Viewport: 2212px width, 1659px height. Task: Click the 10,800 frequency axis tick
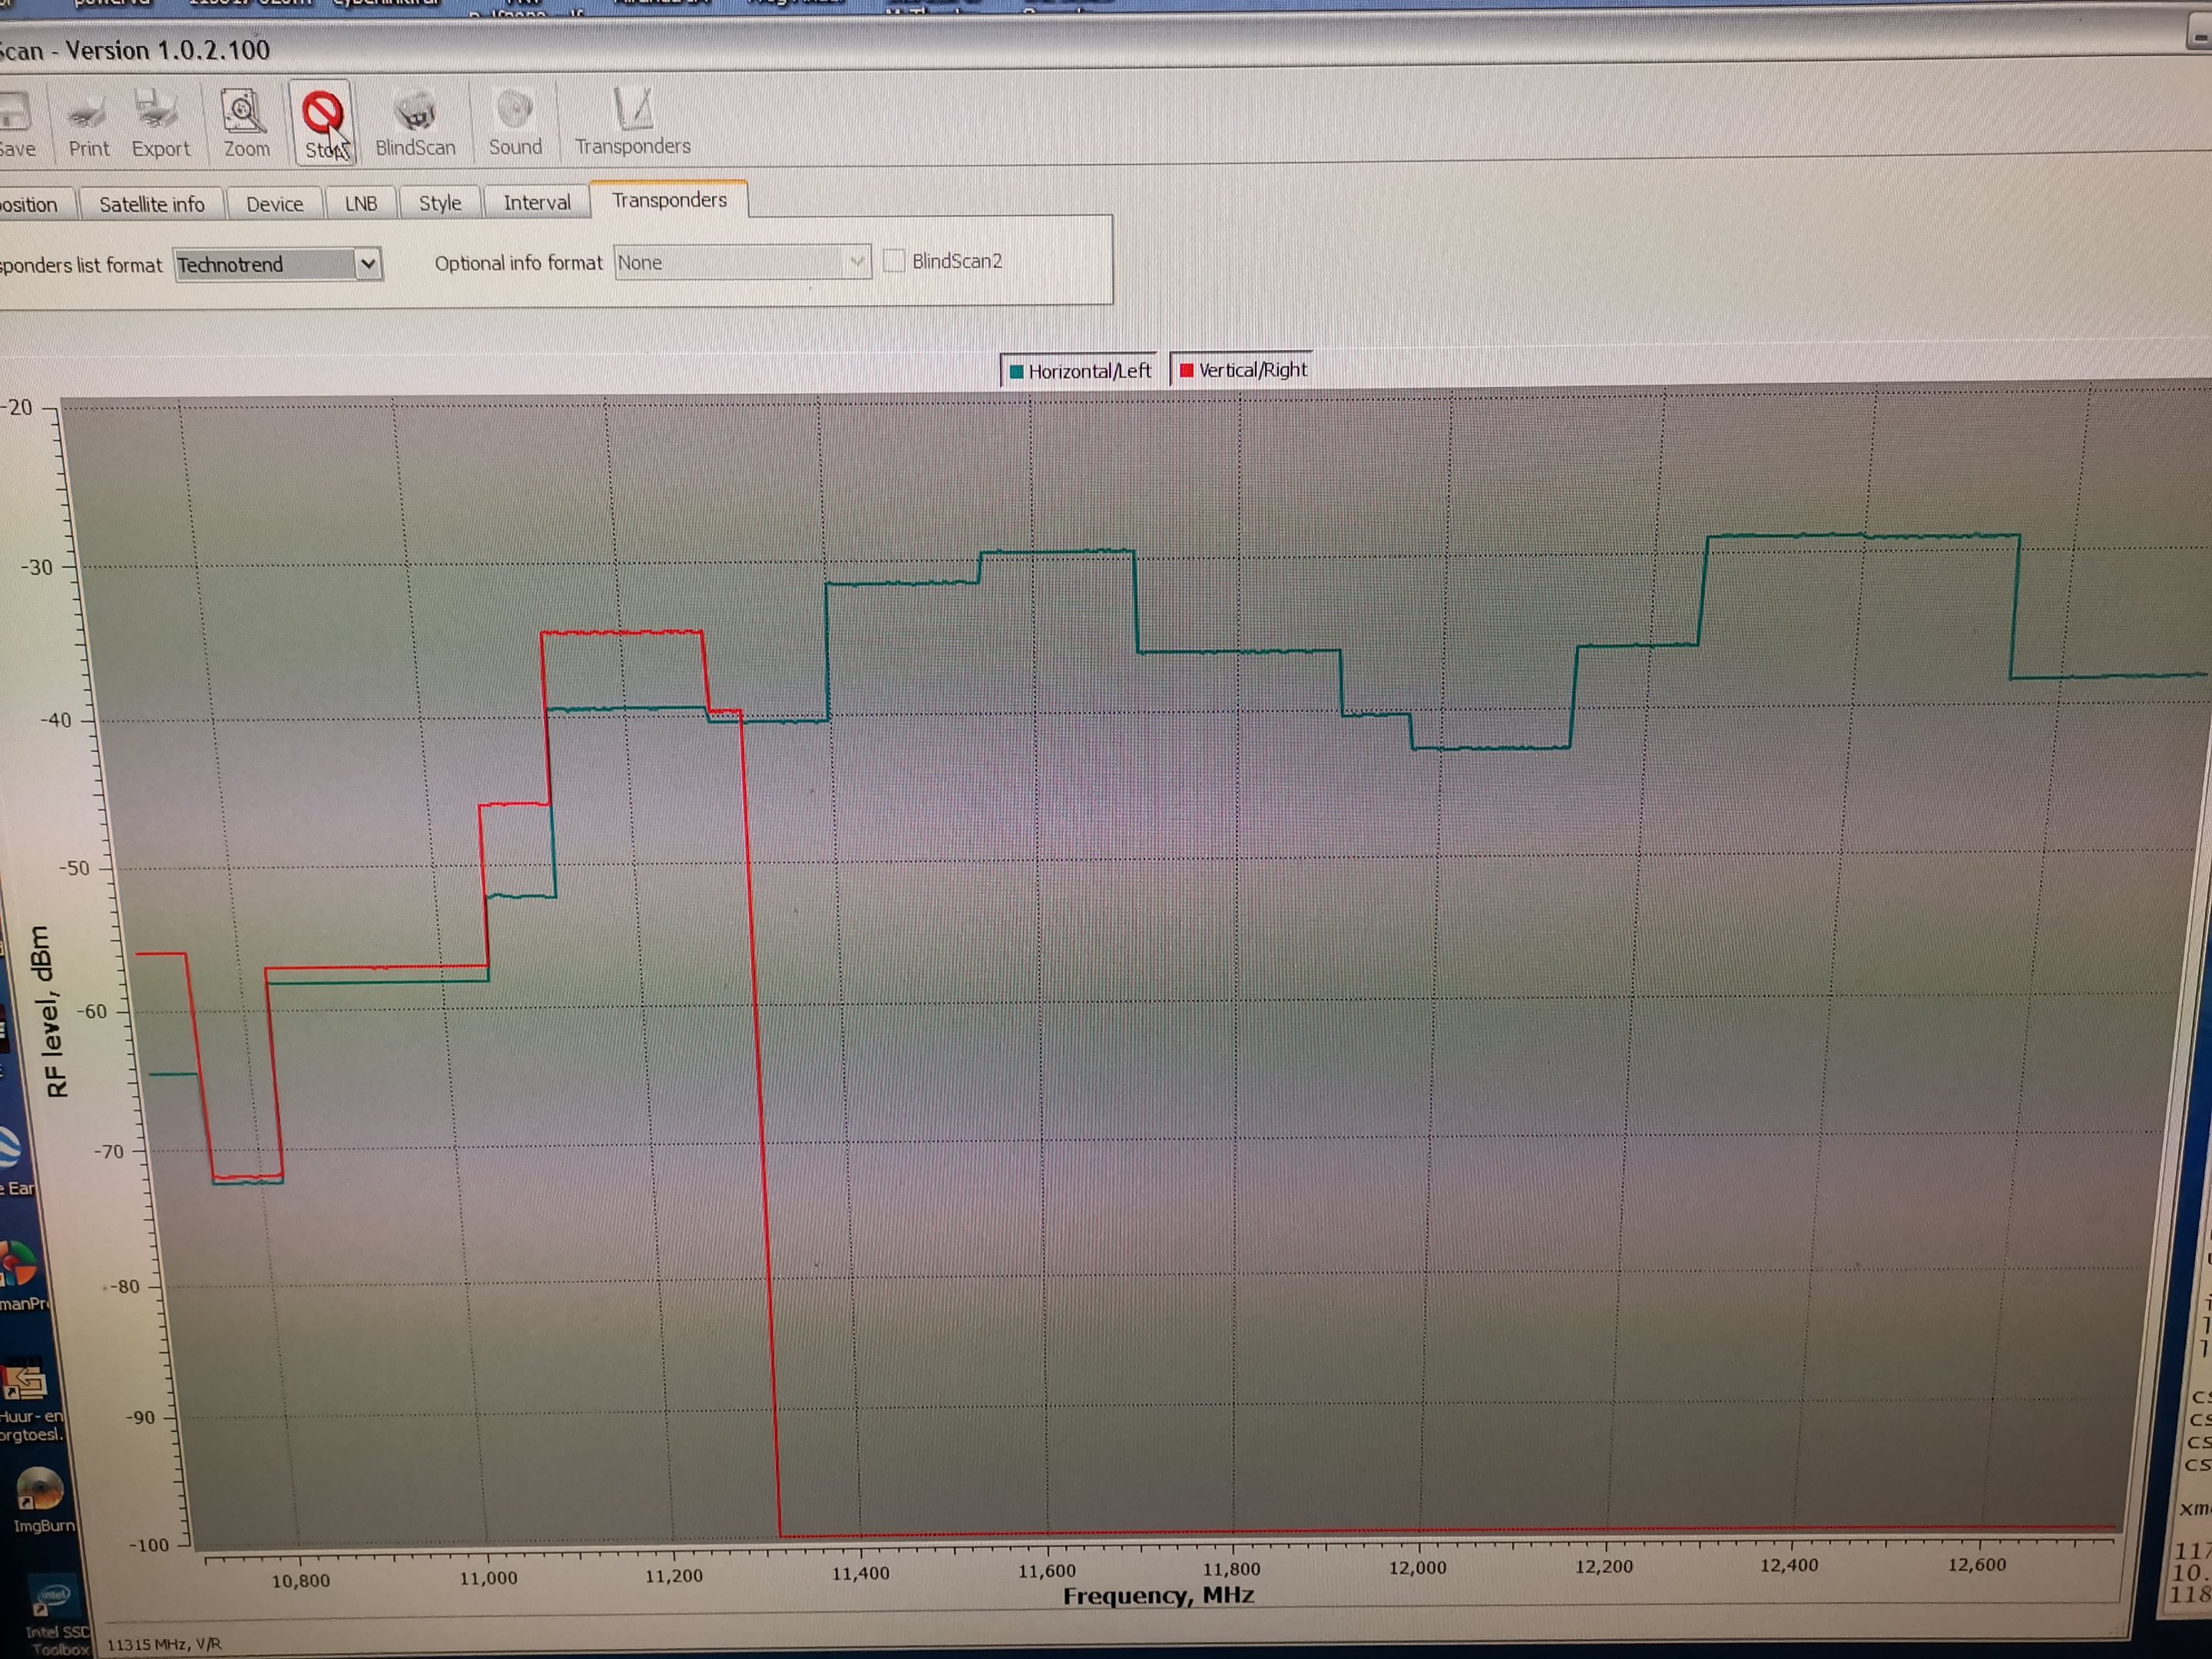[300, 1581]
